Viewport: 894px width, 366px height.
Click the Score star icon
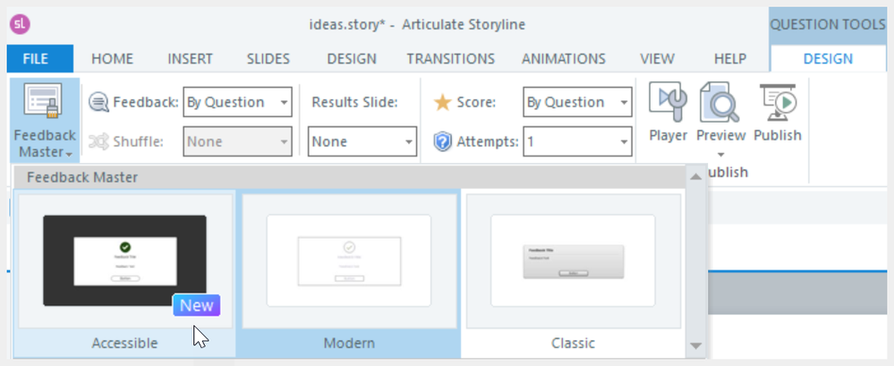pyautogui.click(x=442, y=102)
